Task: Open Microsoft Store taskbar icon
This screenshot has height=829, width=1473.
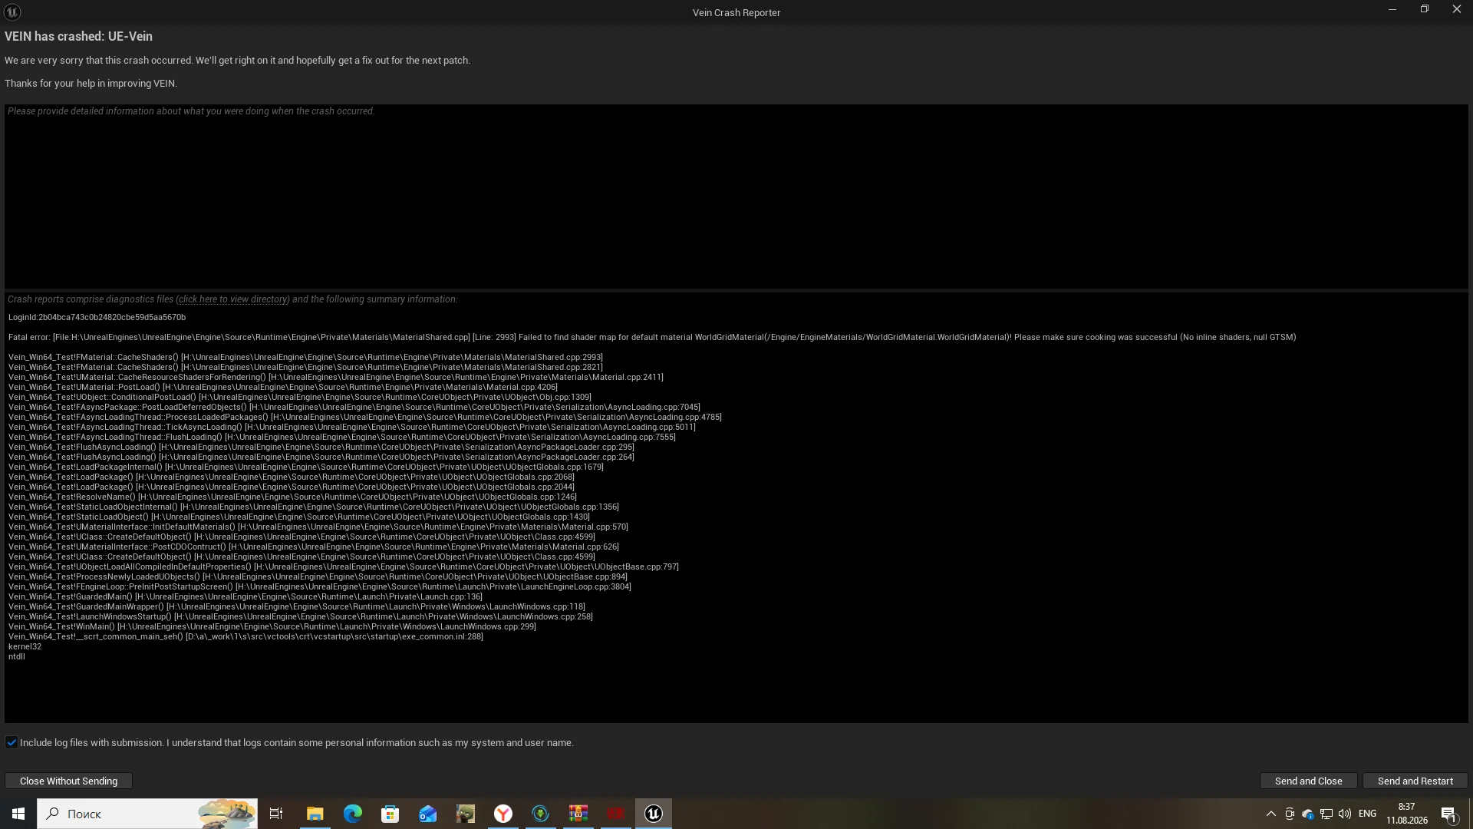Action: pos(390,814)
